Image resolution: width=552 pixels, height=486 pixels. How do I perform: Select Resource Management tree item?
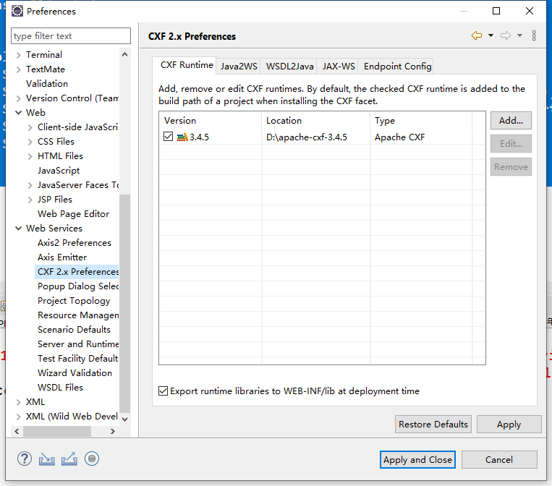(x=78, y=315)
